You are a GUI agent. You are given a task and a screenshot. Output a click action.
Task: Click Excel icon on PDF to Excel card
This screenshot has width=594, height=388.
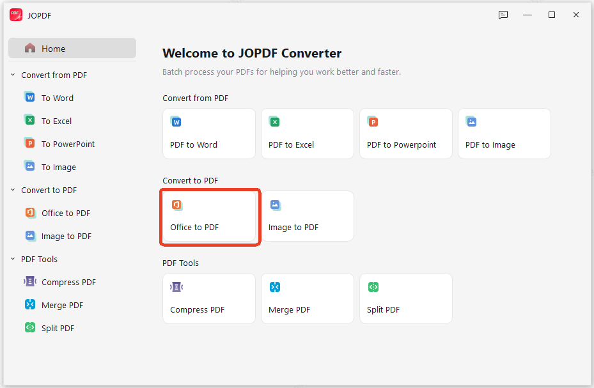click(x=275, y=121)
